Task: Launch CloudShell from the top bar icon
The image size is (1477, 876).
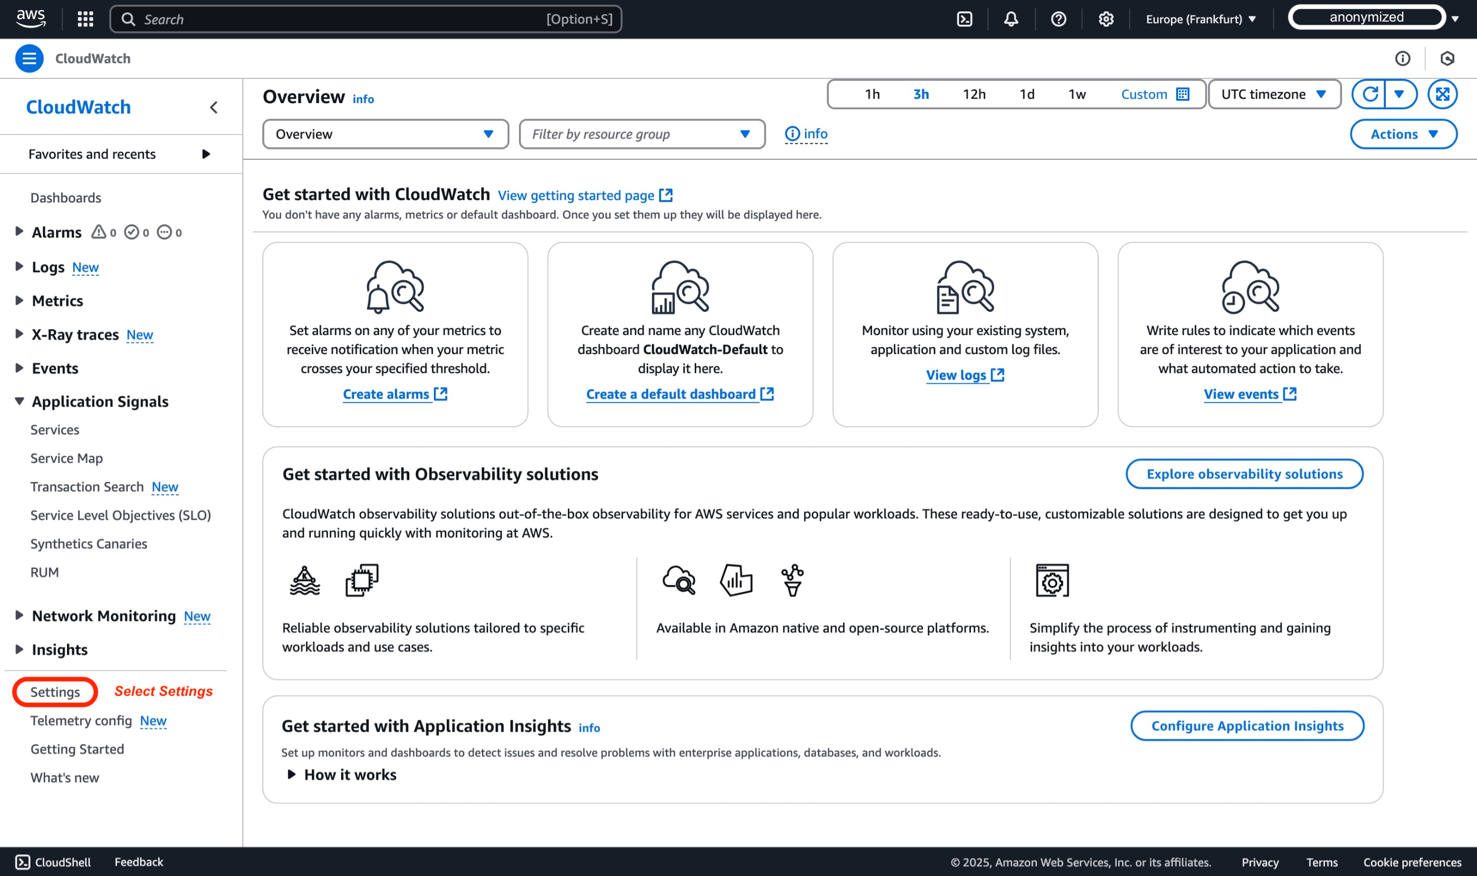Action: click(965, 19)
